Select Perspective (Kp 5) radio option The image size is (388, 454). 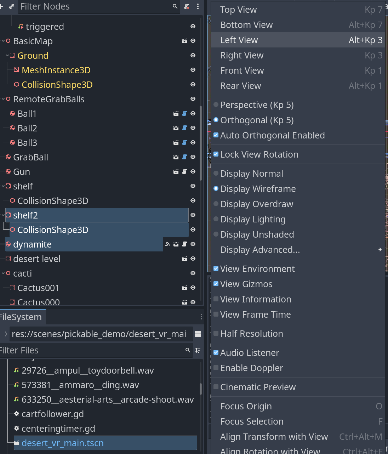point(216,105)
